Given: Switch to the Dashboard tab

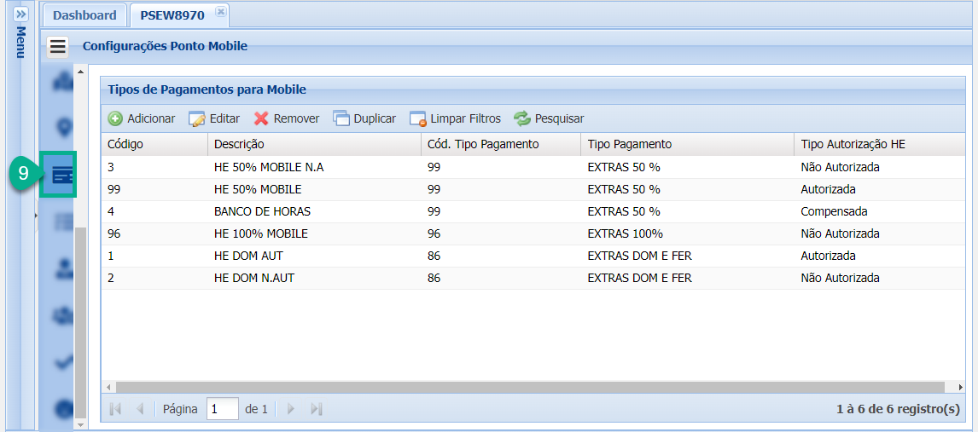Looking at the screenshot, I should click(x=84, y=15).
